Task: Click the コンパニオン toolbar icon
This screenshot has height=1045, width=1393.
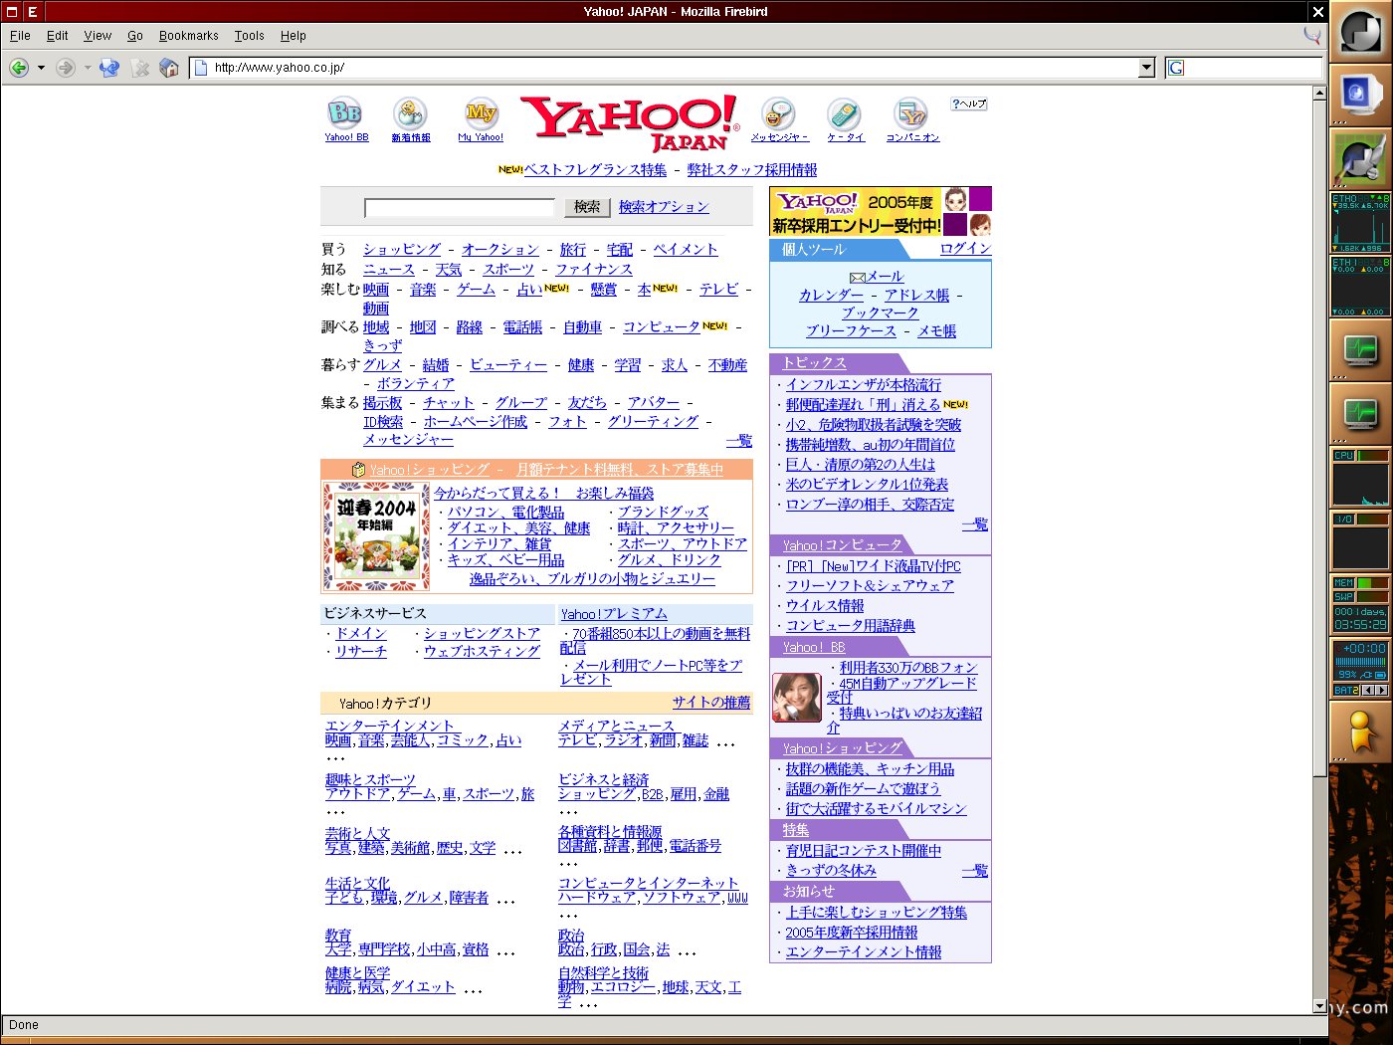Action: tap(911, 113)
